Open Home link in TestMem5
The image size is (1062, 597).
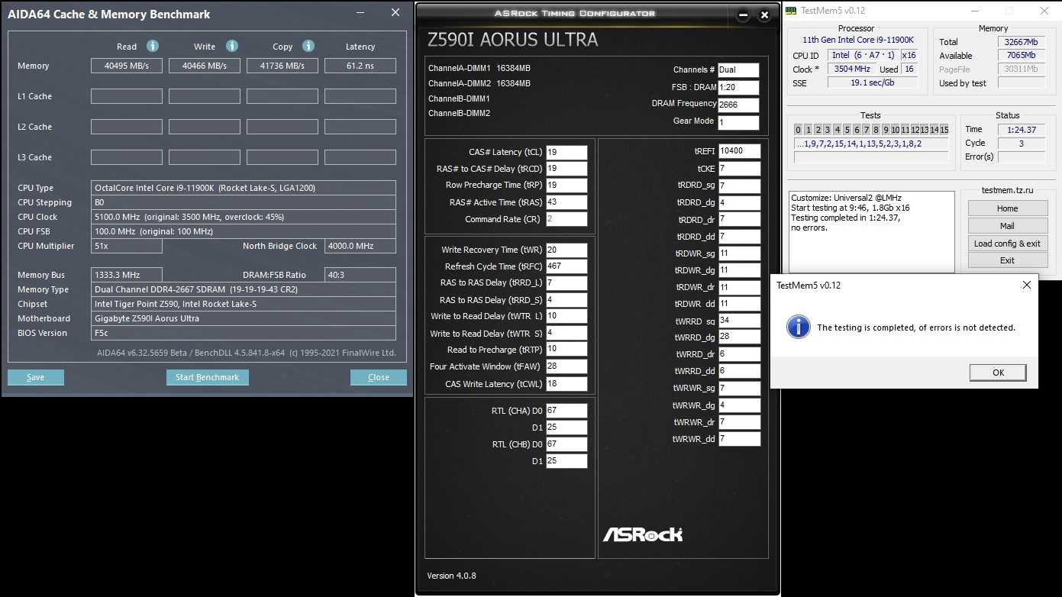1007,208
